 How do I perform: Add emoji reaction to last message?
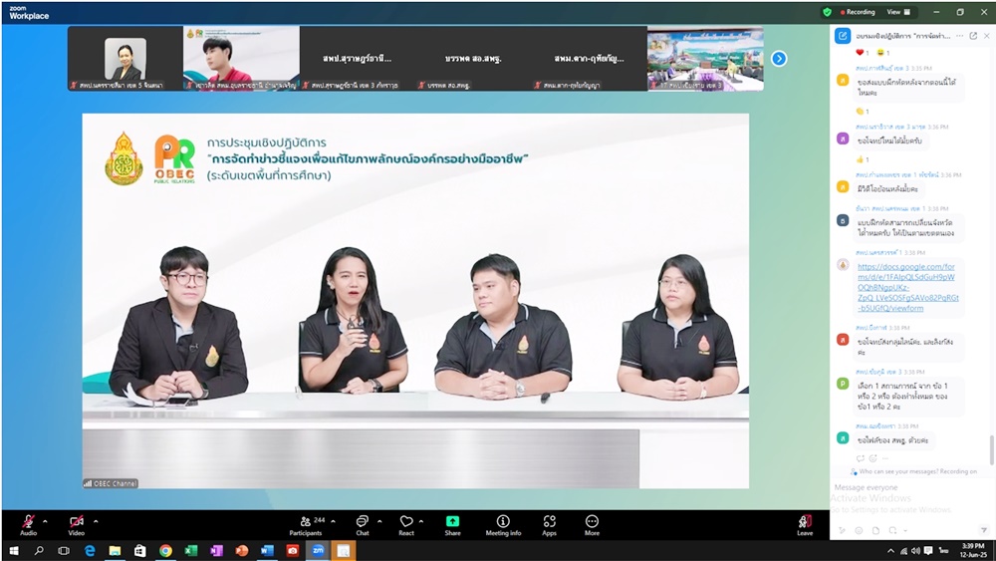(x=872, y=458)
